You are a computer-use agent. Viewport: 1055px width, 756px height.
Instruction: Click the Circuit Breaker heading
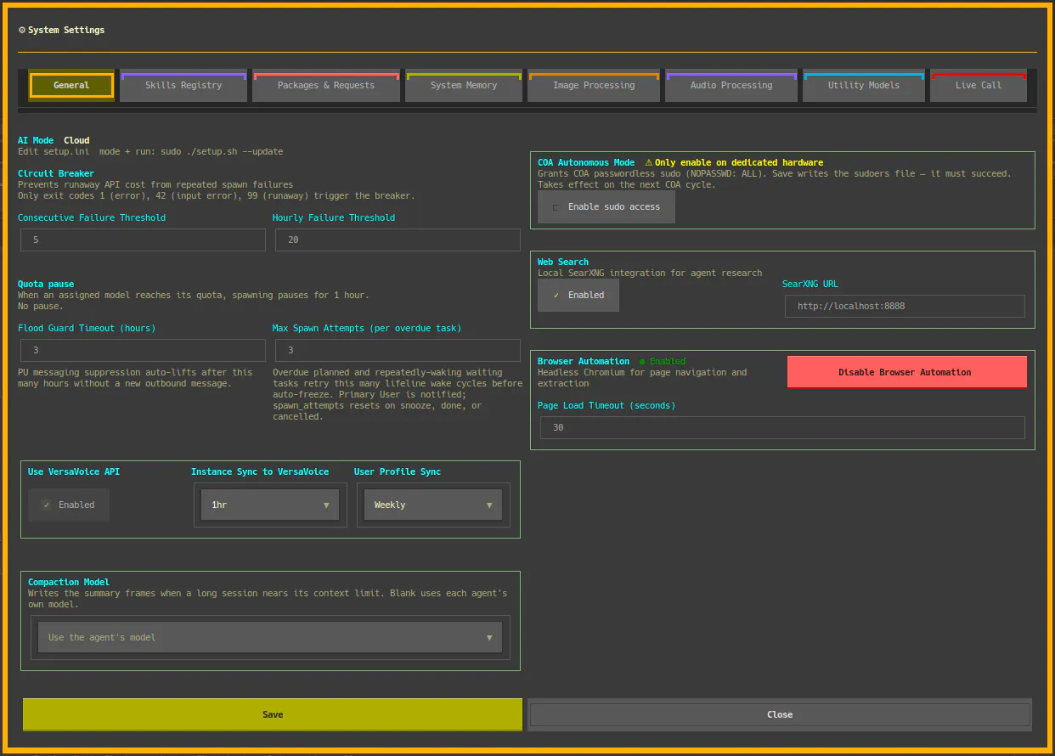(x=56, y=173)
